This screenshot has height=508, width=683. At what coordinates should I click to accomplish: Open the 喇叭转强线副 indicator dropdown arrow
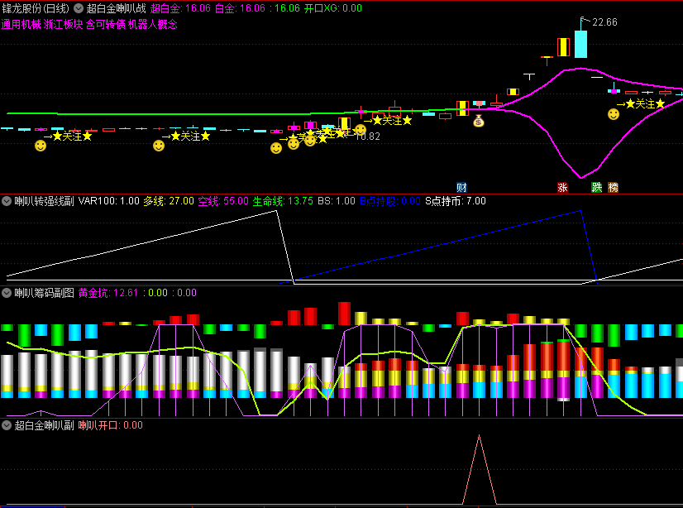(x=7, y=201)
